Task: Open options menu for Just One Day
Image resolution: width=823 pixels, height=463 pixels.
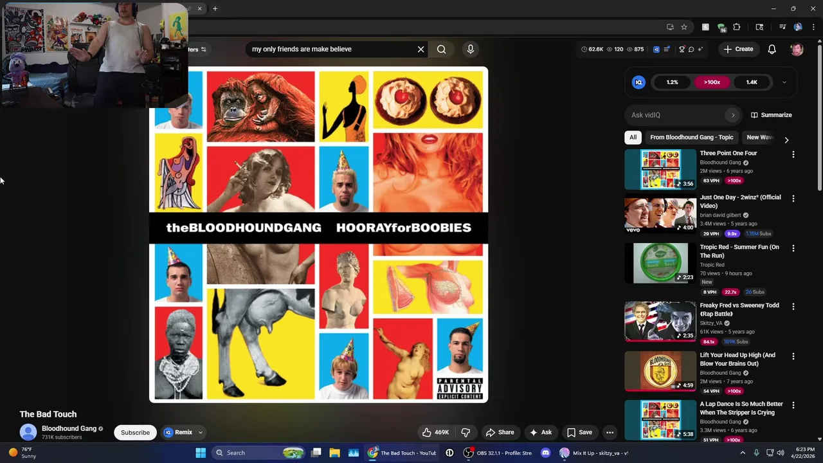Action: (793, 199)
